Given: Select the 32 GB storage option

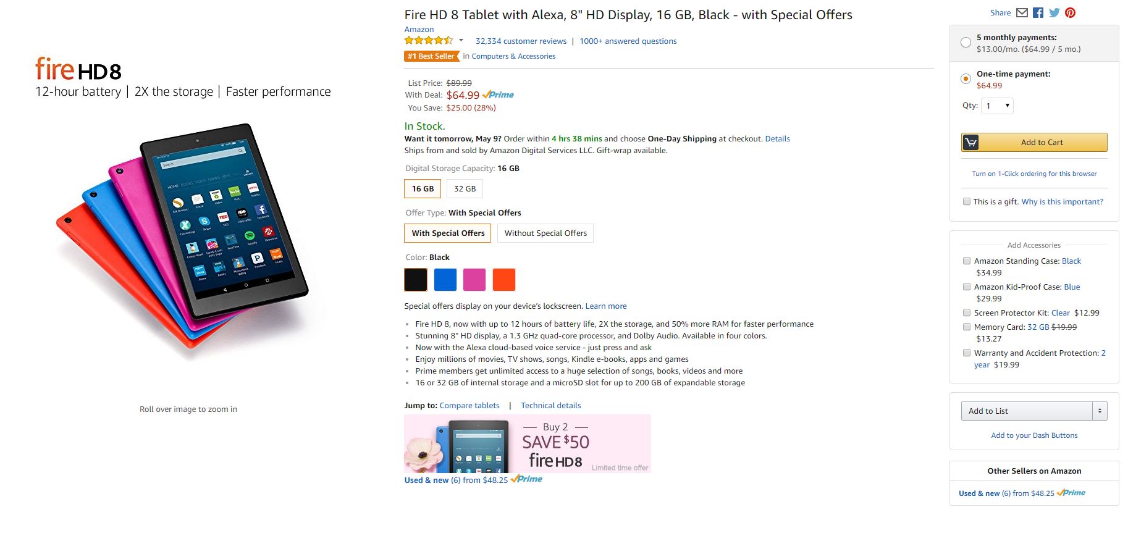Looking at the screenshot, I should coord(465,189).
